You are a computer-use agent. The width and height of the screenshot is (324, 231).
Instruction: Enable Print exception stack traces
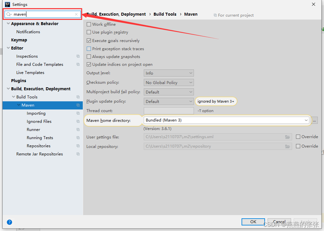pyautogui.click(x=89, y=49)
